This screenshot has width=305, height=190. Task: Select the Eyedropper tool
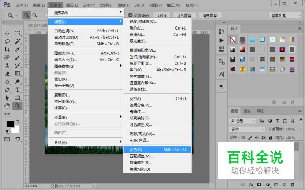point(18,49)
